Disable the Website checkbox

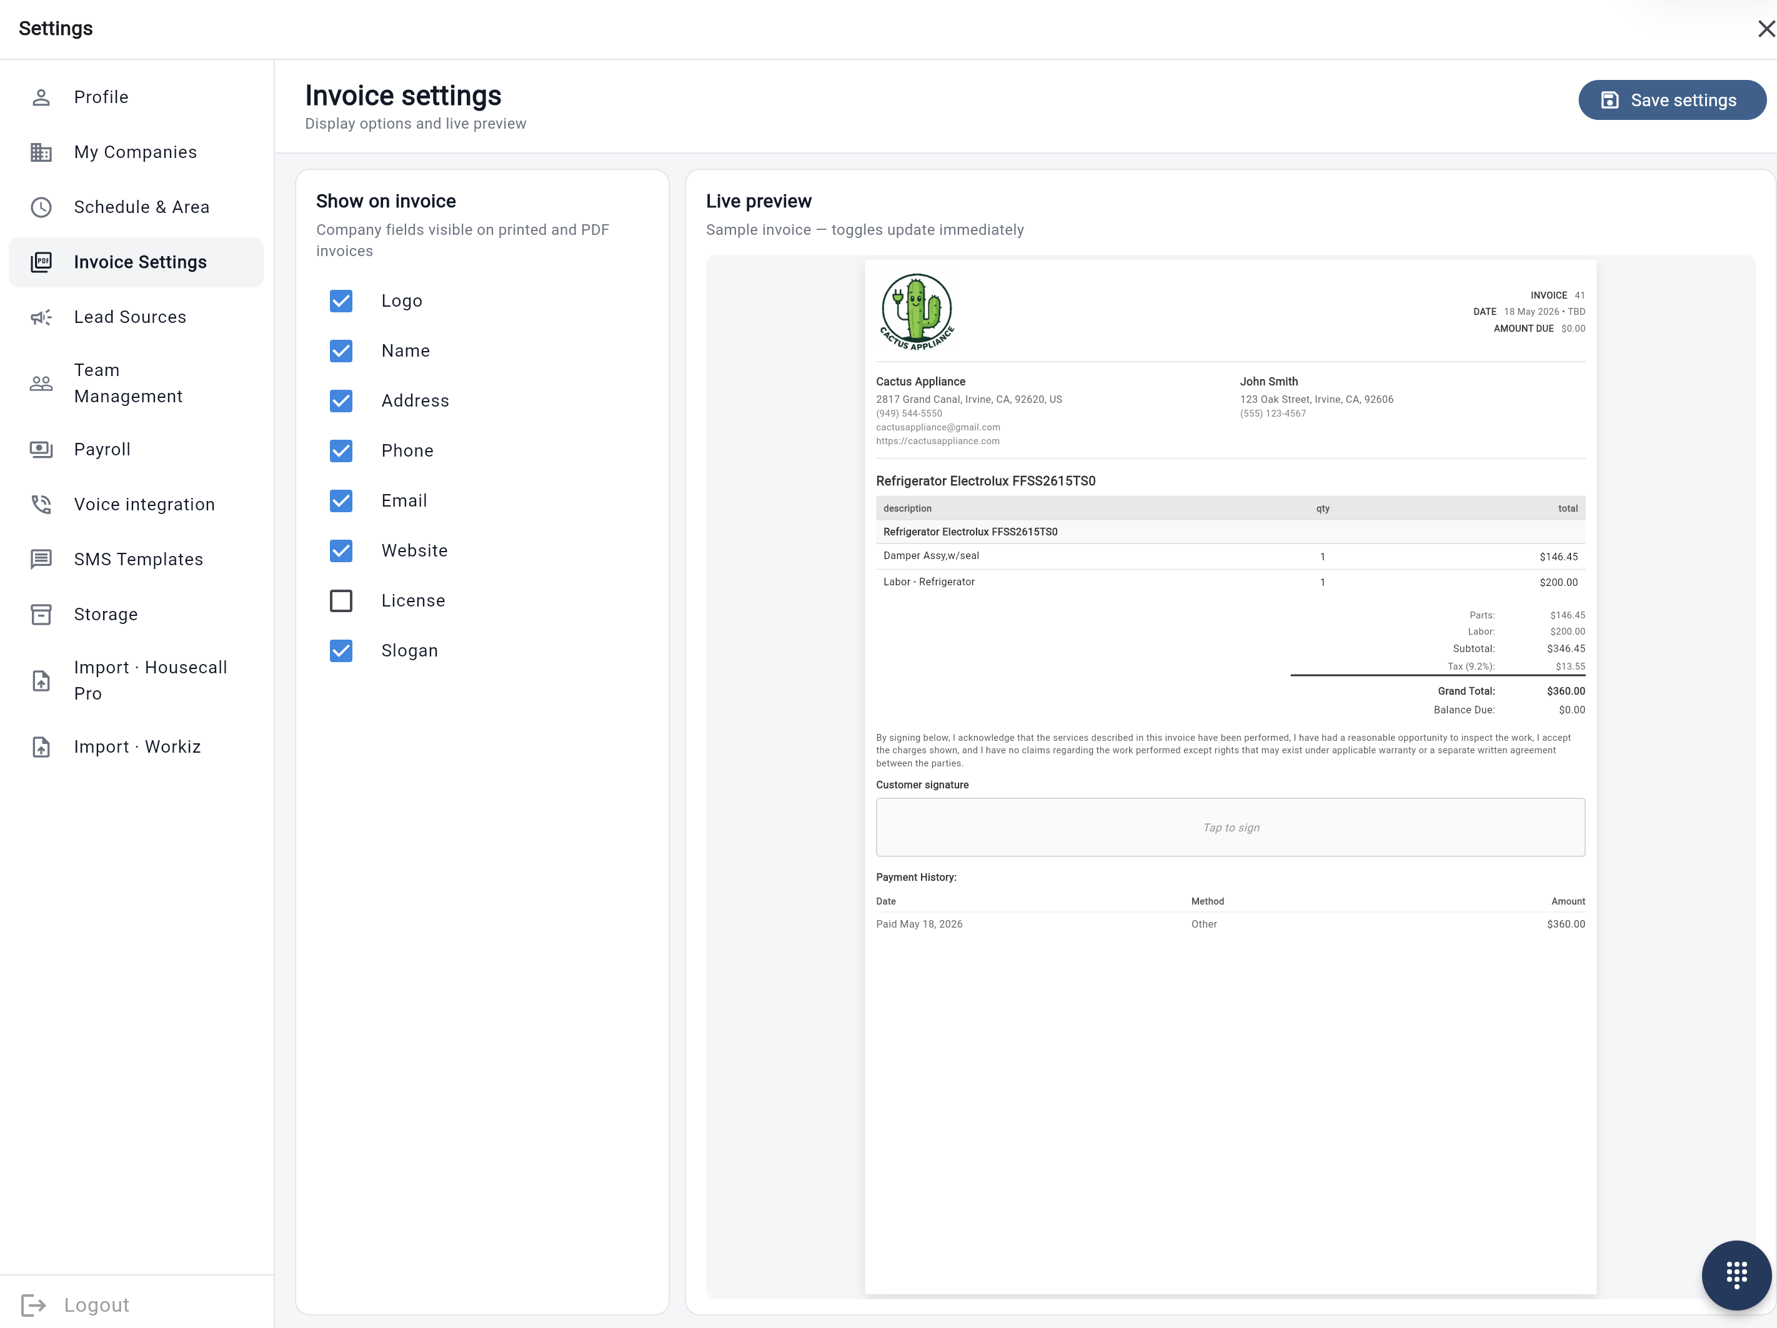341,551
